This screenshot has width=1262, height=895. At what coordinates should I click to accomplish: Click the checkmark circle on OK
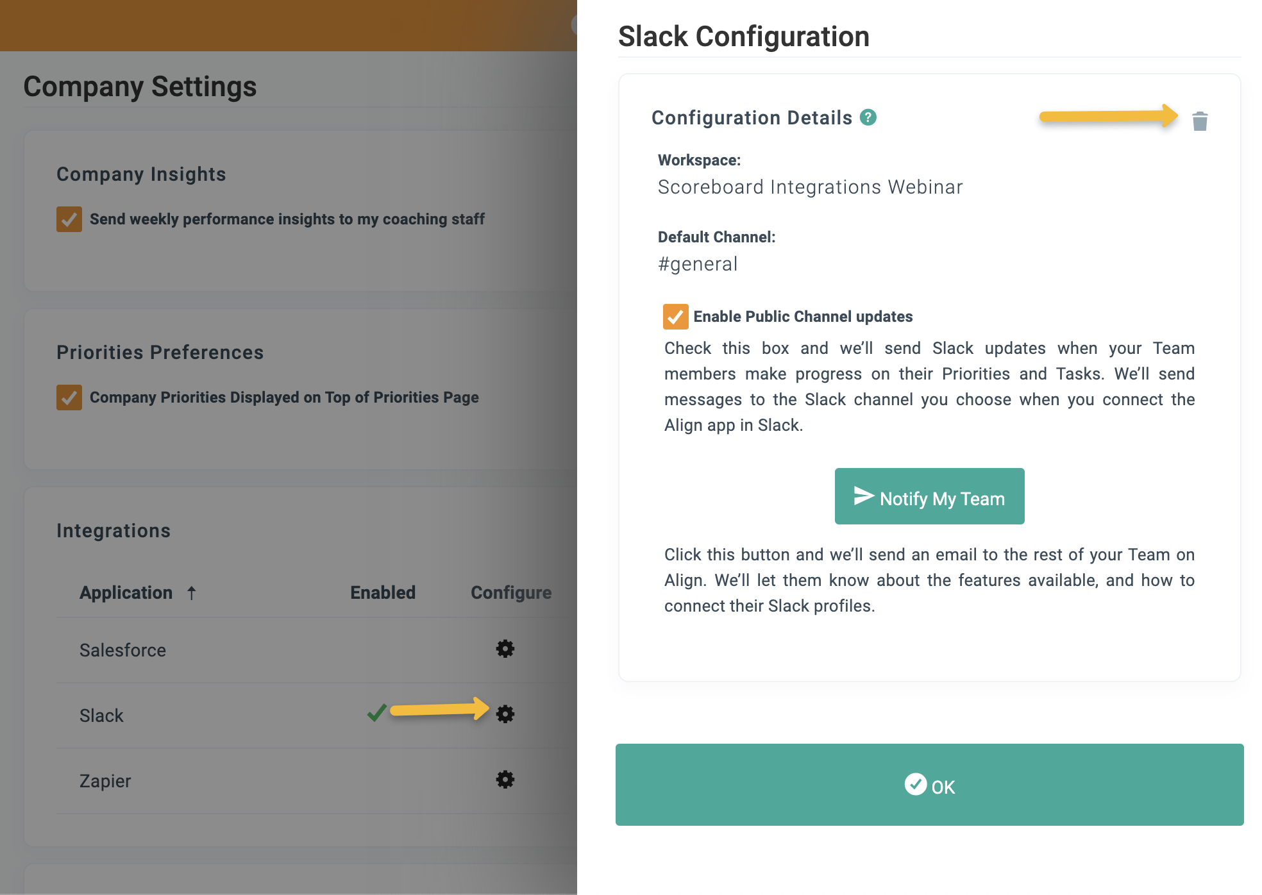click(915, 784)
